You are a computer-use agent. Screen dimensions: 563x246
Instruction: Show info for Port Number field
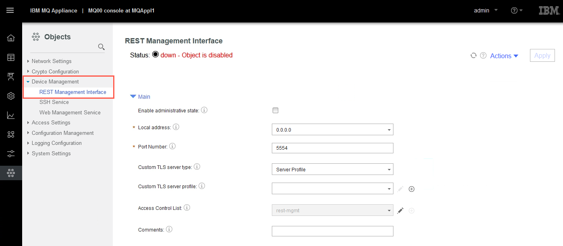172,146
